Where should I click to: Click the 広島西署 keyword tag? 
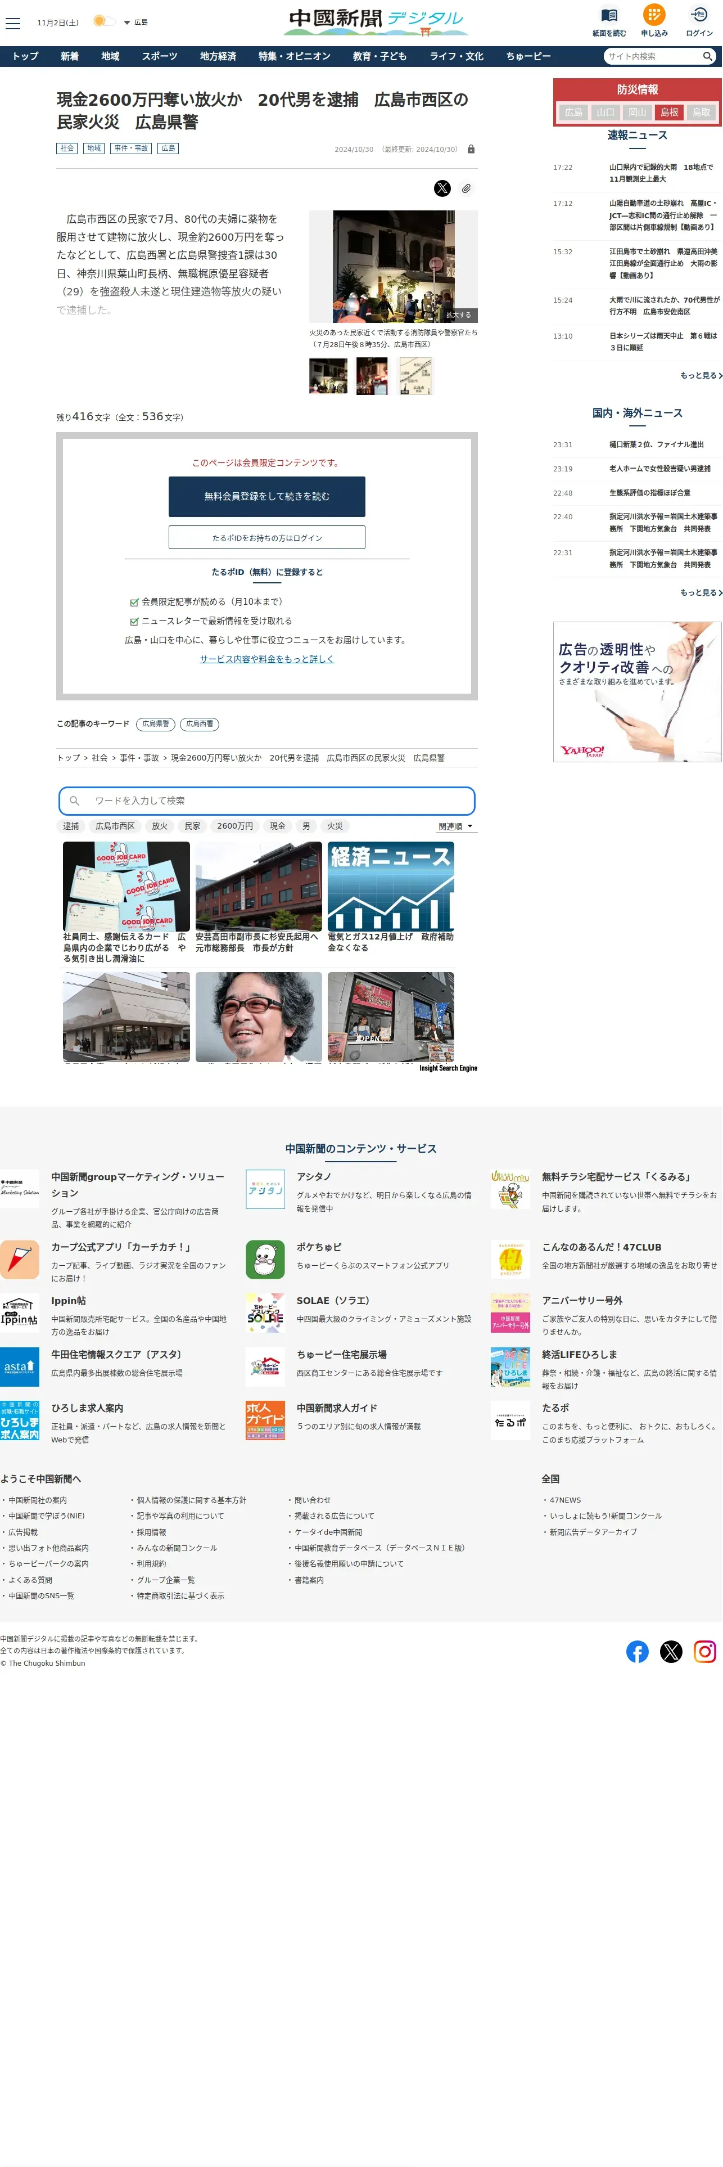[199, 723]
